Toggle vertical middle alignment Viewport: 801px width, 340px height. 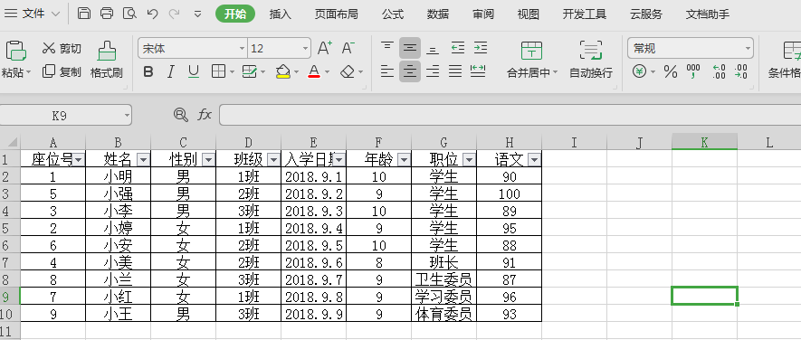pyautogui.click(x=410, y=48)
